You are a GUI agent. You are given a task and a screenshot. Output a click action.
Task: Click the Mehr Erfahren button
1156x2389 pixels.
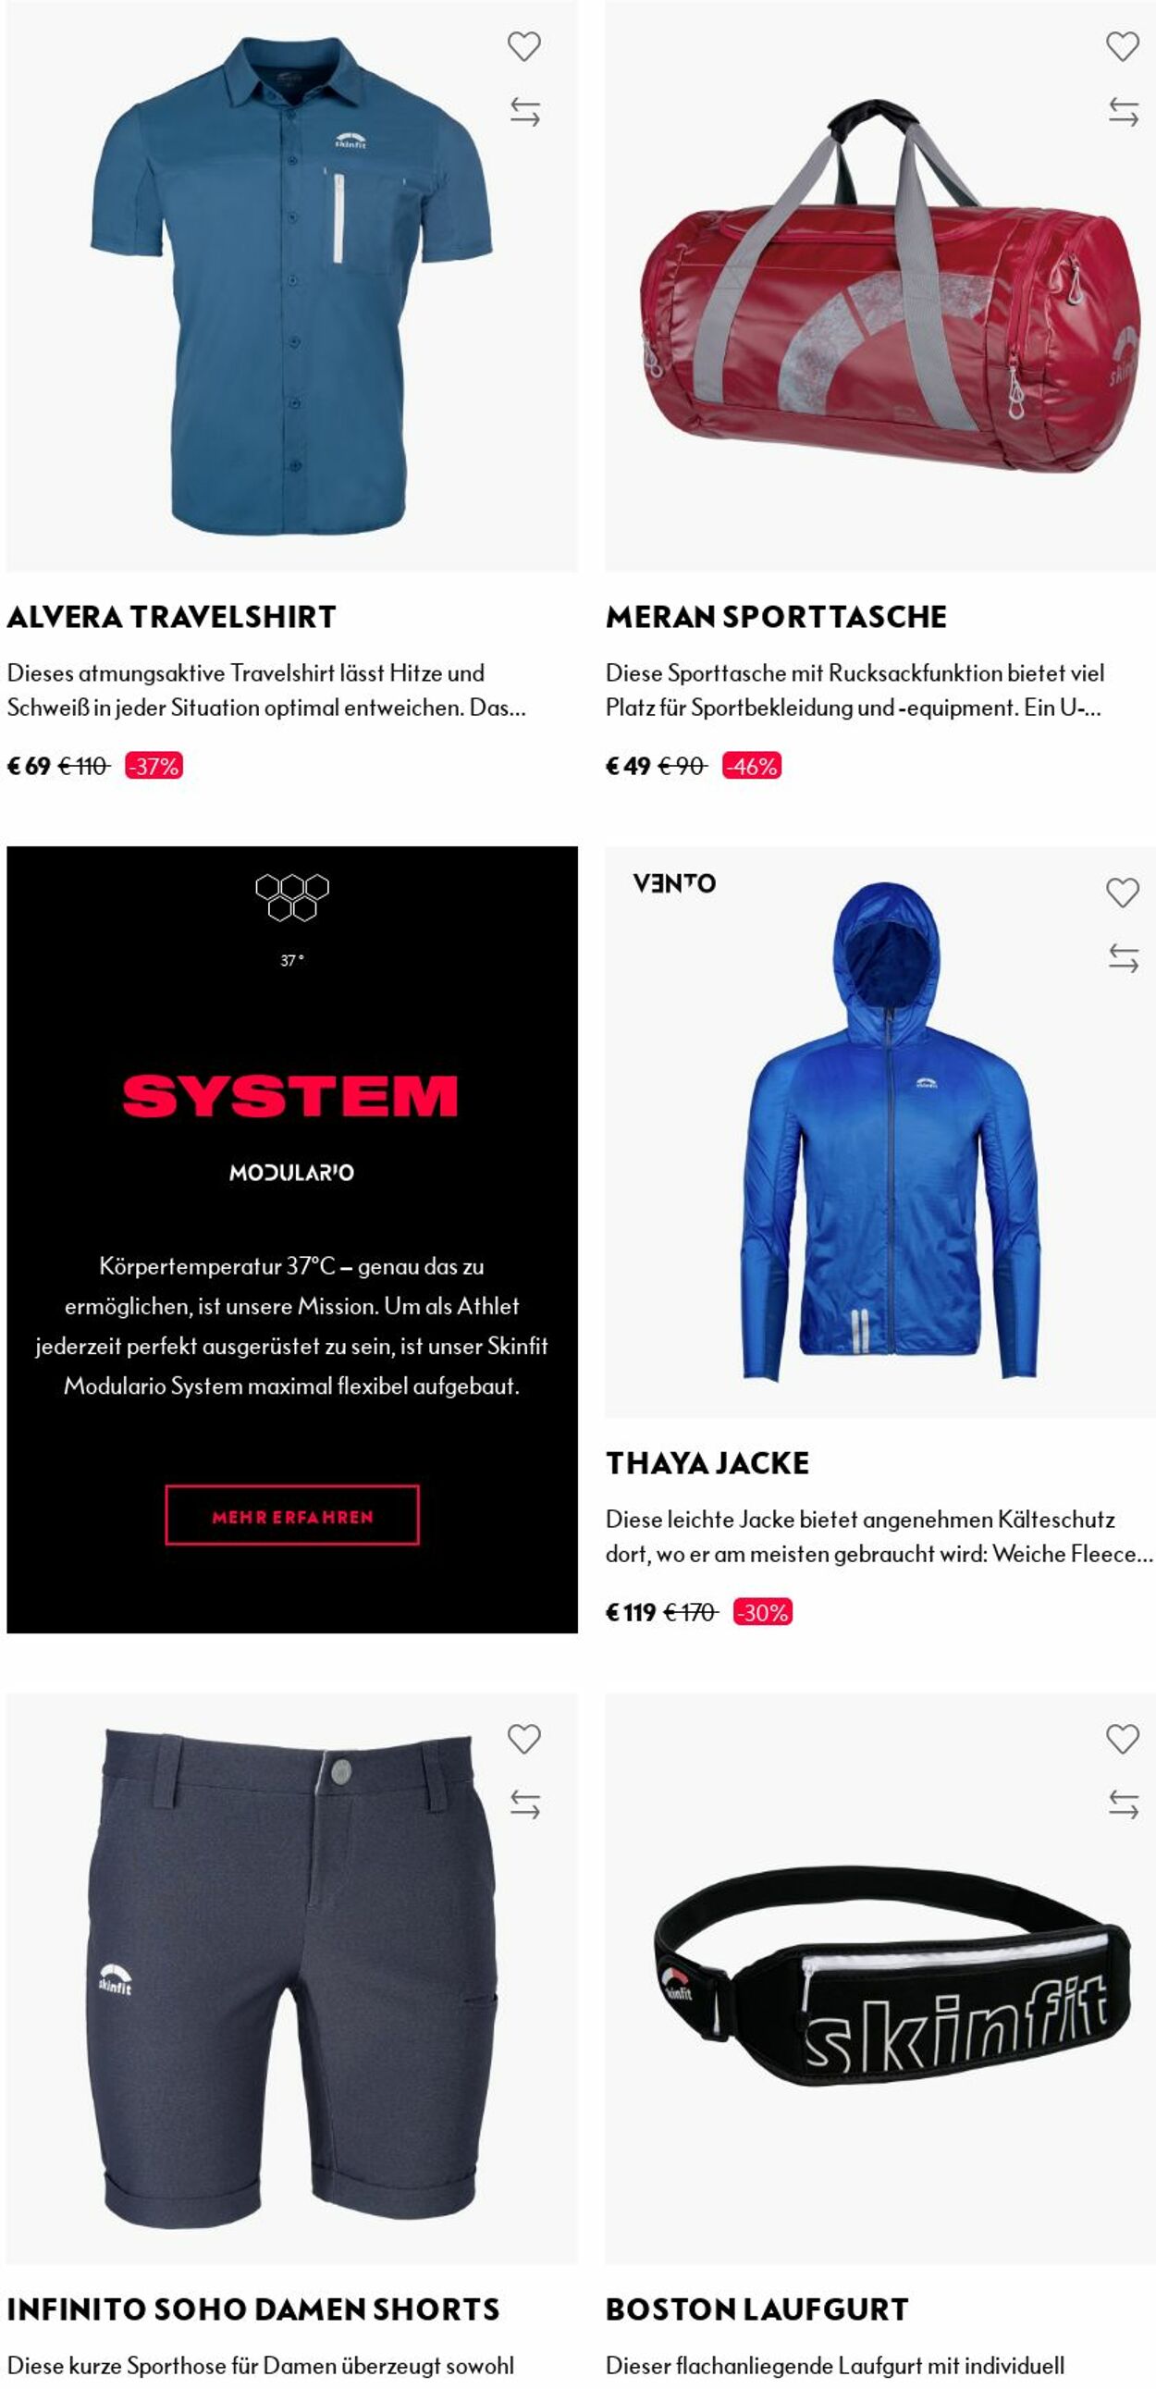292,1516
